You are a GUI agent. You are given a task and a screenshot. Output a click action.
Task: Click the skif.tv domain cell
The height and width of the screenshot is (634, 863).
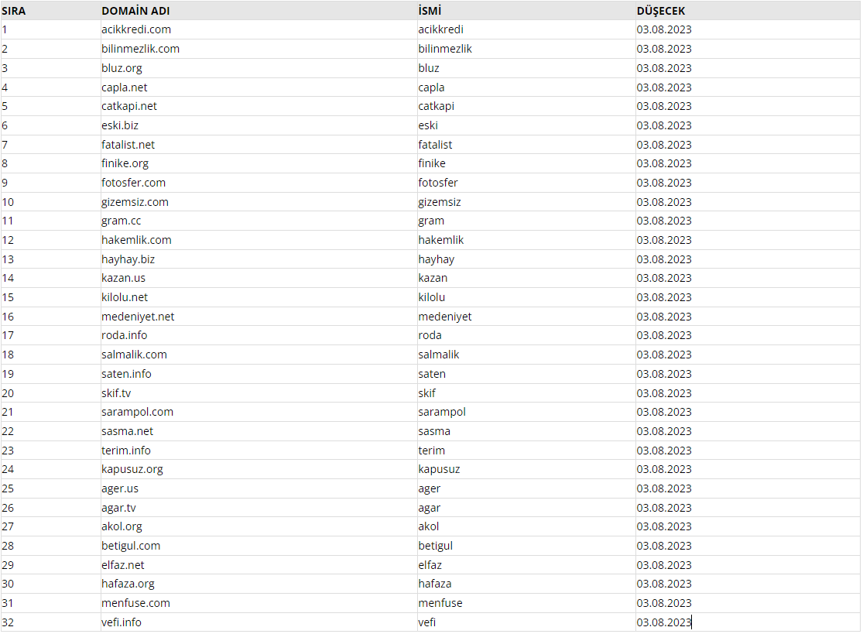pos(259,393)
